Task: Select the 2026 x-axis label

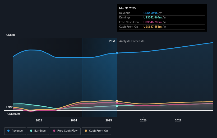Action: pos(143,120)
